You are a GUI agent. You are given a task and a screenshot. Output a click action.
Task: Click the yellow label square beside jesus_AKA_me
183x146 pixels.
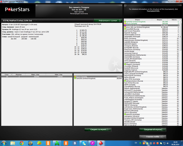(125, 27)
